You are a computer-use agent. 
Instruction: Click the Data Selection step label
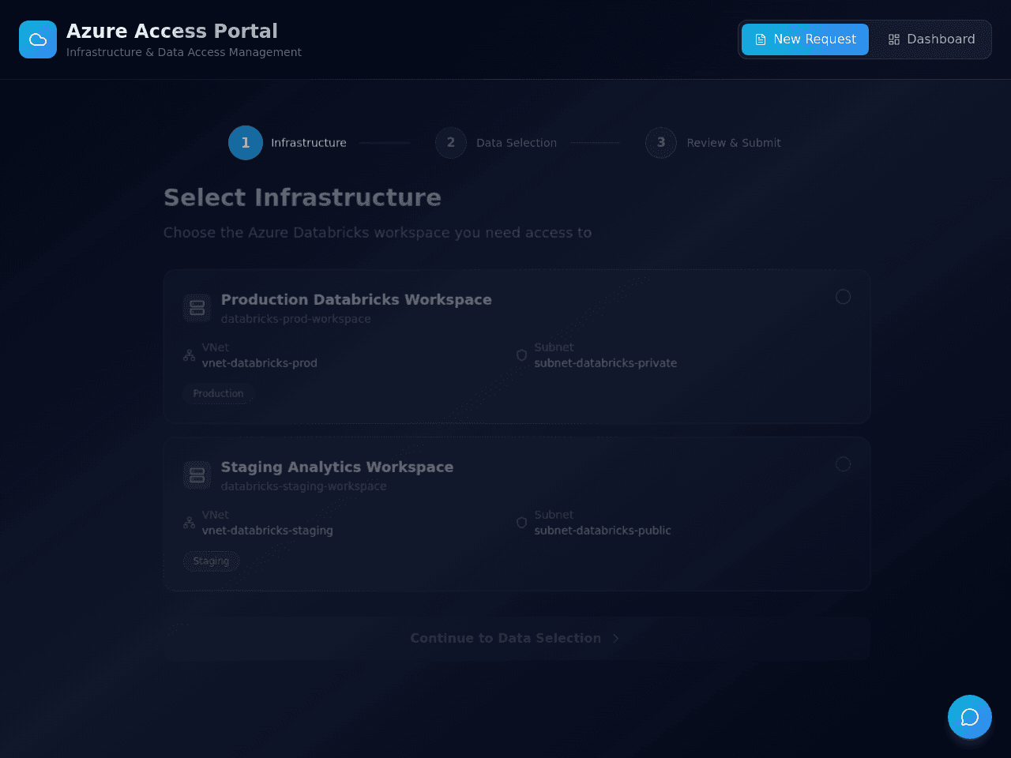pos(517,143)
